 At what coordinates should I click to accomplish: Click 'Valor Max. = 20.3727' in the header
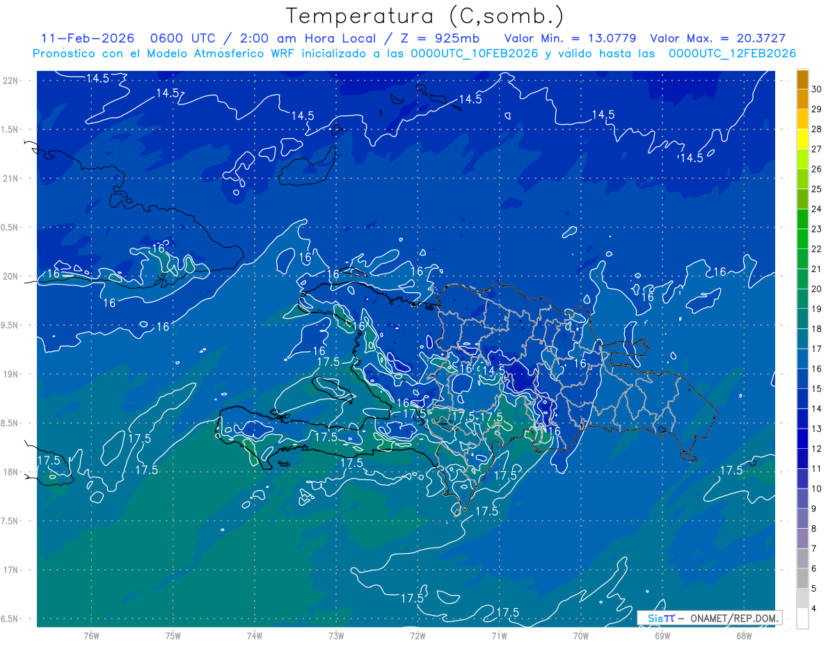coord(717,38)
